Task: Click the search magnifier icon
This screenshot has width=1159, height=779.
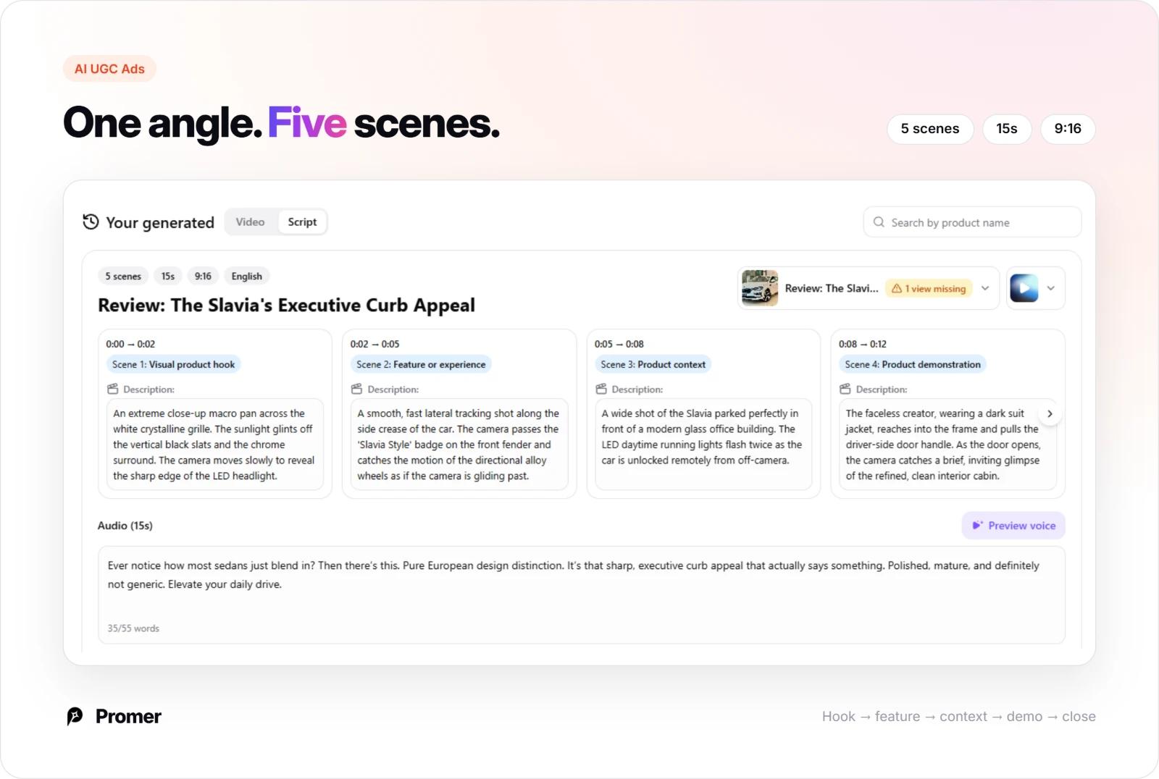Action: pos(879,222)
